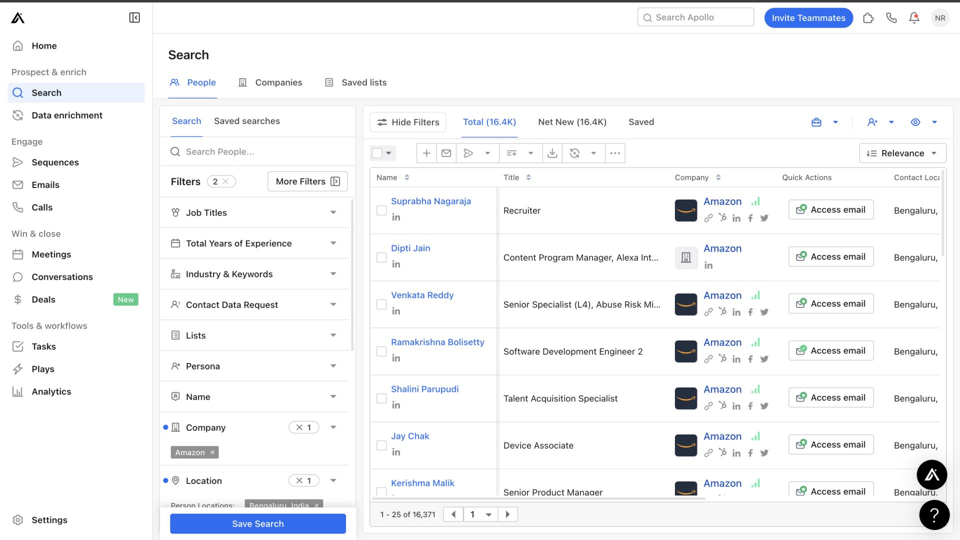
Task: Open Facebook icon in Ramakrishna Bolisetty row
Action: [x=750, y=359]
